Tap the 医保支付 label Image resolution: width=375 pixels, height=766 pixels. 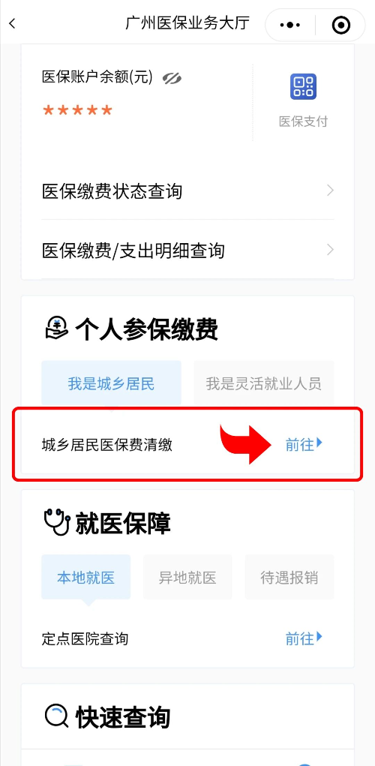pyautogui.click(x=303, y=122)
